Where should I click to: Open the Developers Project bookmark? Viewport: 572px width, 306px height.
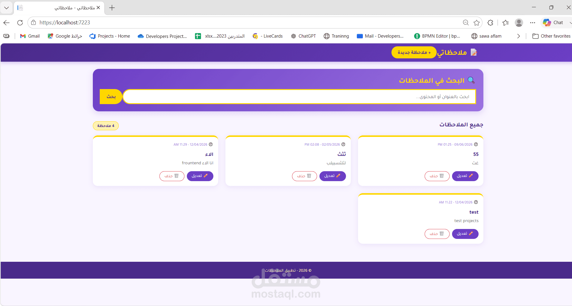[162, 36]
